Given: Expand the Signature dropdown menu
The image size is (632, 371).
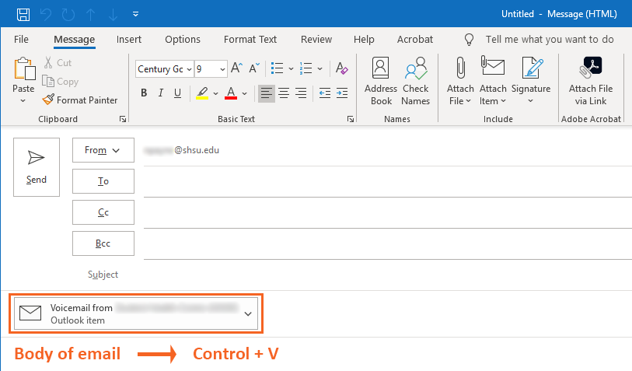Looking at the screenshot, I should click(x=531, y=100).
